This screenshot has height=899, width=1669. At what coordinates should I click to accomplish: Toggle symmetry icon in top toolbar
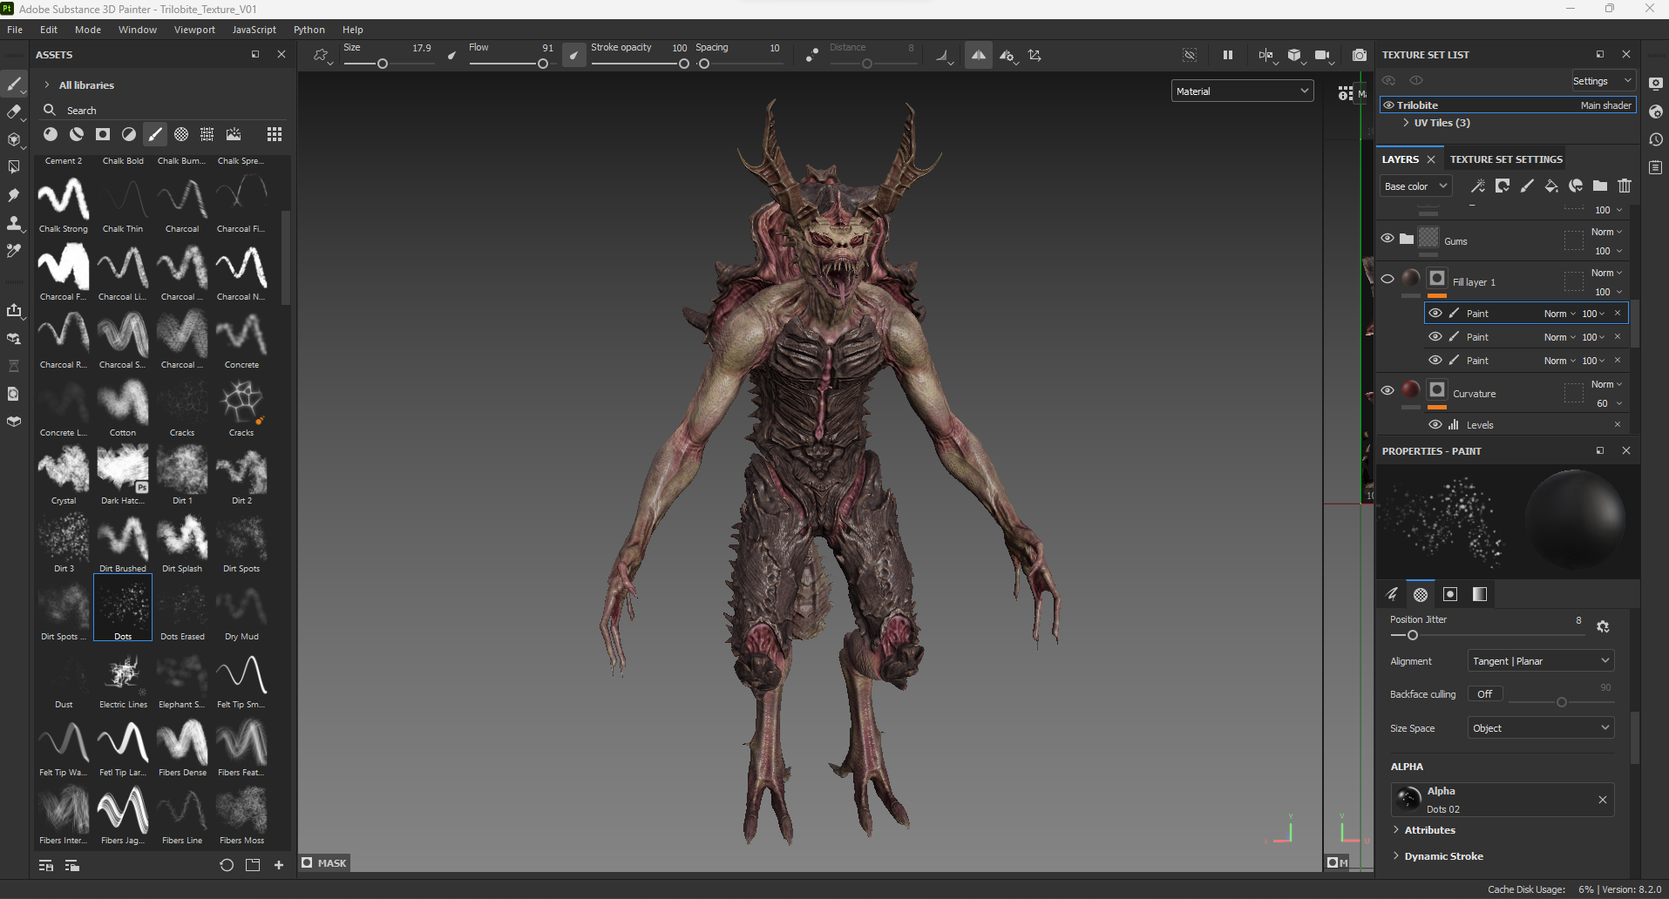pyautogui.click(x=978, y=55)
